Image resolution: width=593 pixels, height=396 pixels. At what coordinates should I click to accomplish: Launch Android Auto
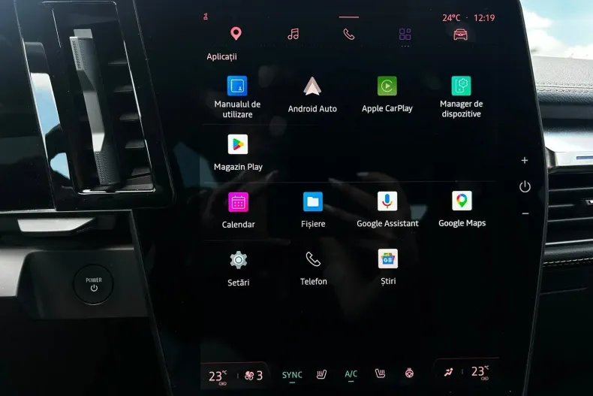(312, 95)
